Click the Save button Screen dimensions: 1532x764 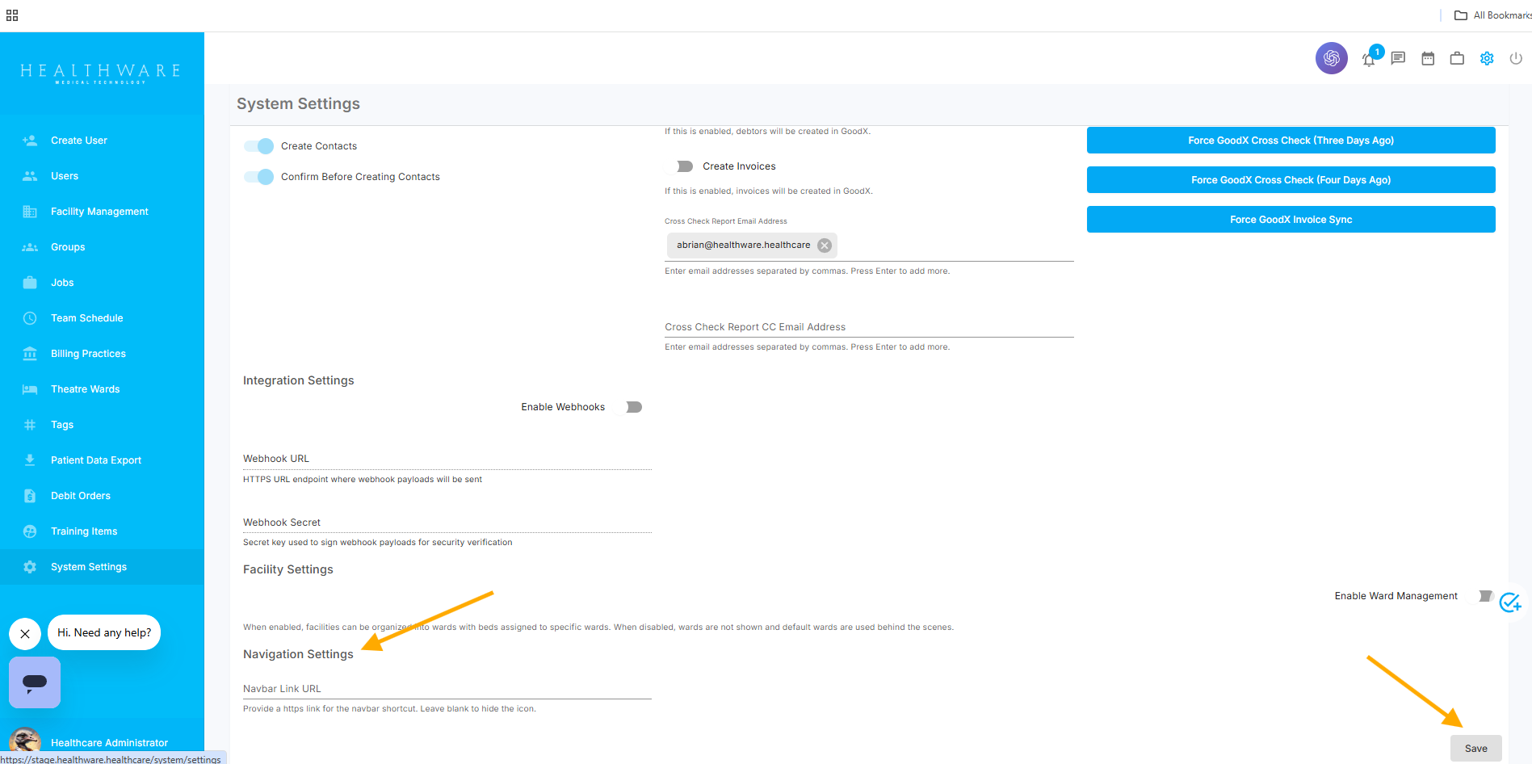(1475, 749)
